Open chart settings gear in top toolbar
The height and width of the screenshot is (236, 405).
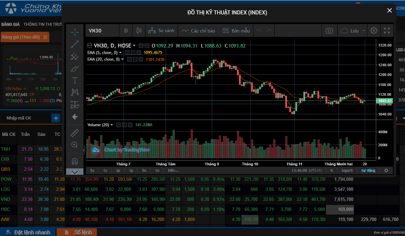[373, 31]
